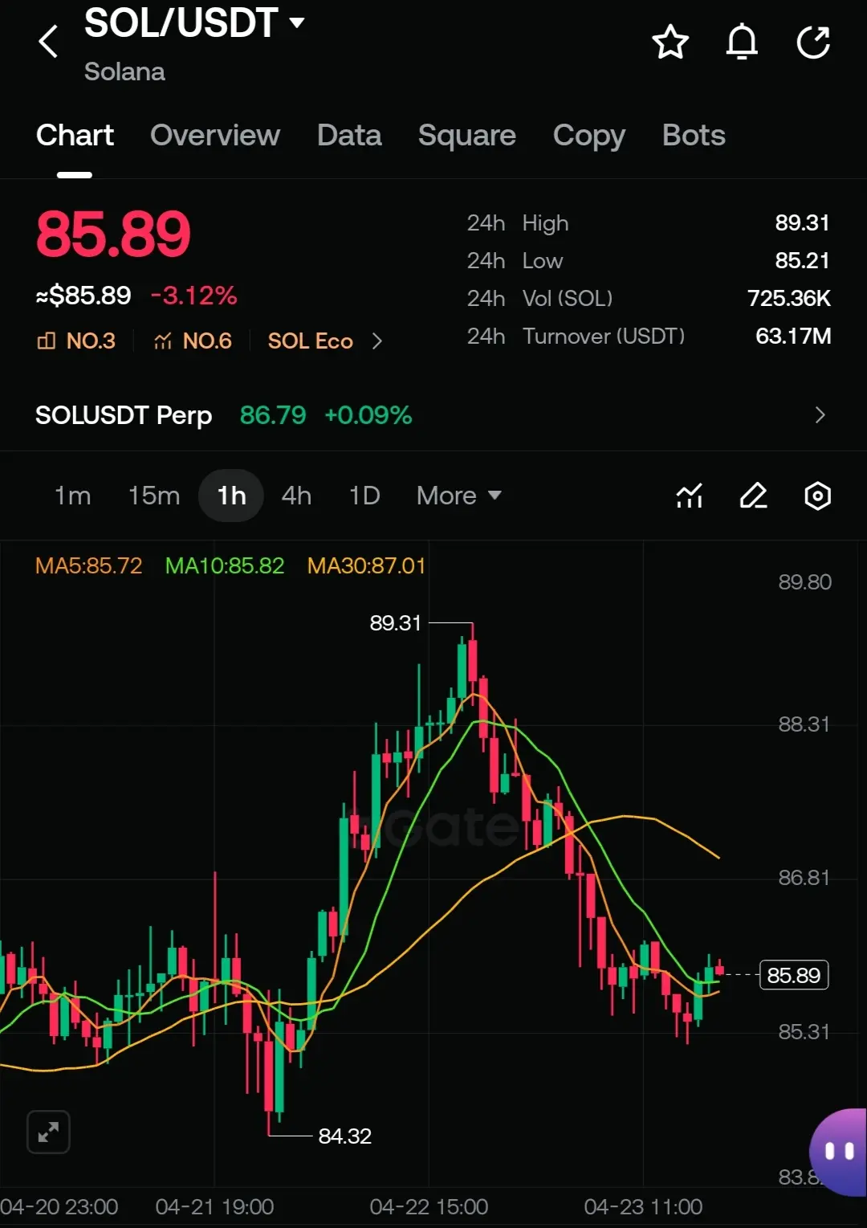Select the 4h timeframe
867x1228 pixels.
296,496
